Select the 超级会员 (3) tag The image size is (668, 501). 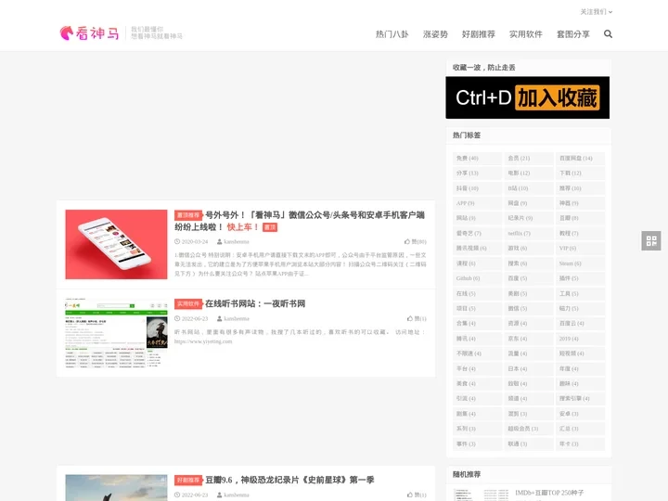[x=529, y=429]
